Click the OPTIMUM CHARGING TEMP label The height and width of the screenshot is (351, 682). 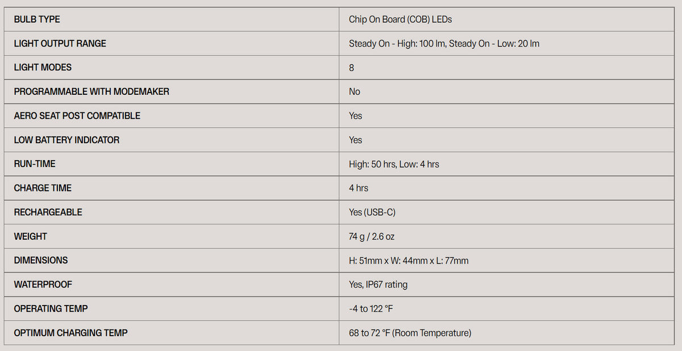(70, 333)
